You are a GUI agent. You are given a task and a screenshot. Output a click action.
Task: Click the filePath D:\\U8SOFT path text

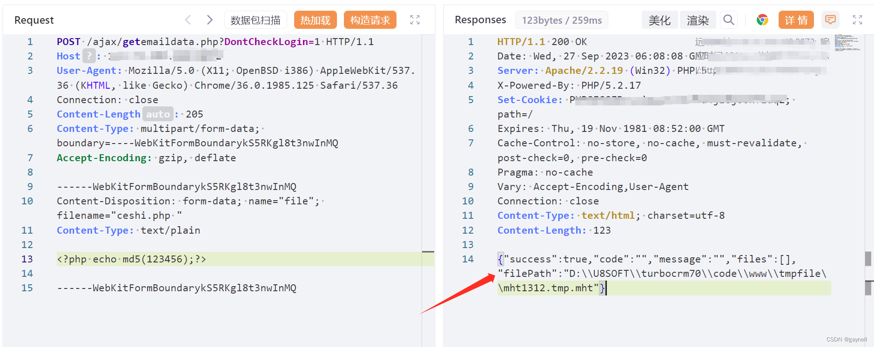[662, 273]
